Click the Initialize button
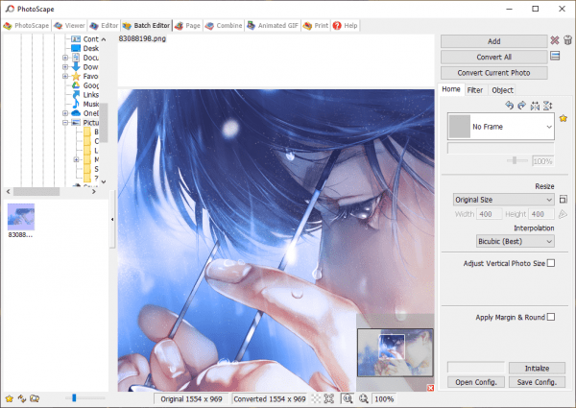 [537, 368]
